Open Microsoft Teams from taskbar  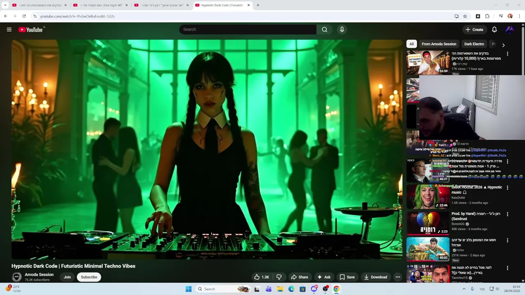pyautogui.click(x=268, y=289)
